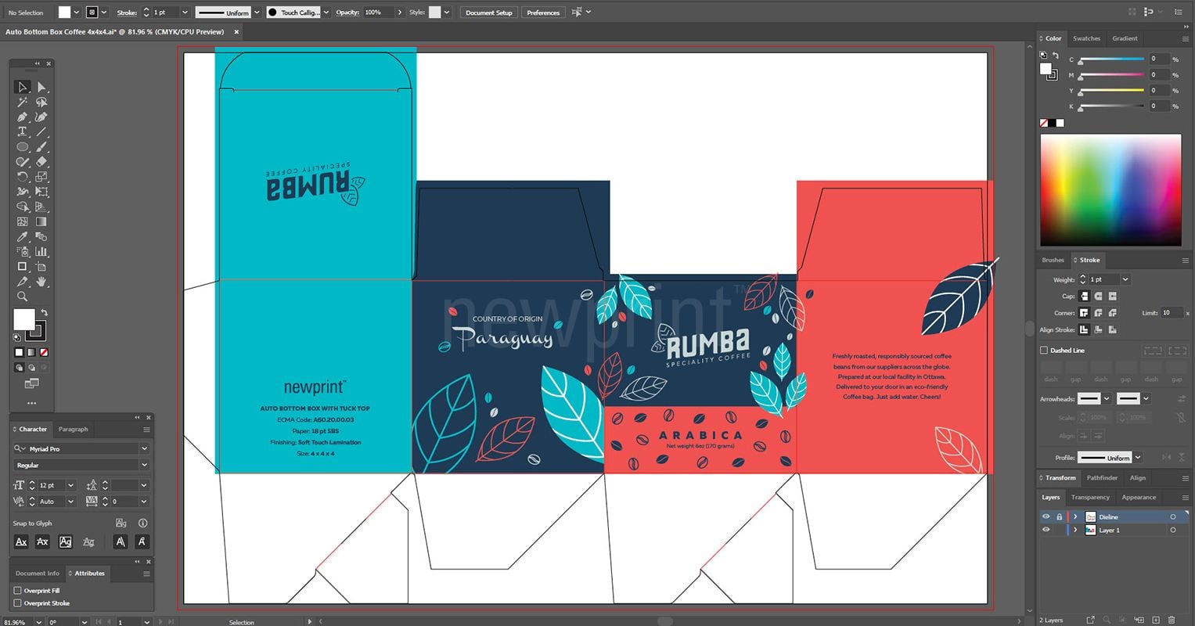This screenshot has width=1195, height=626.
Task: Open the Preferences dialog
Action: pyautogui.click(x=543, y=13)
